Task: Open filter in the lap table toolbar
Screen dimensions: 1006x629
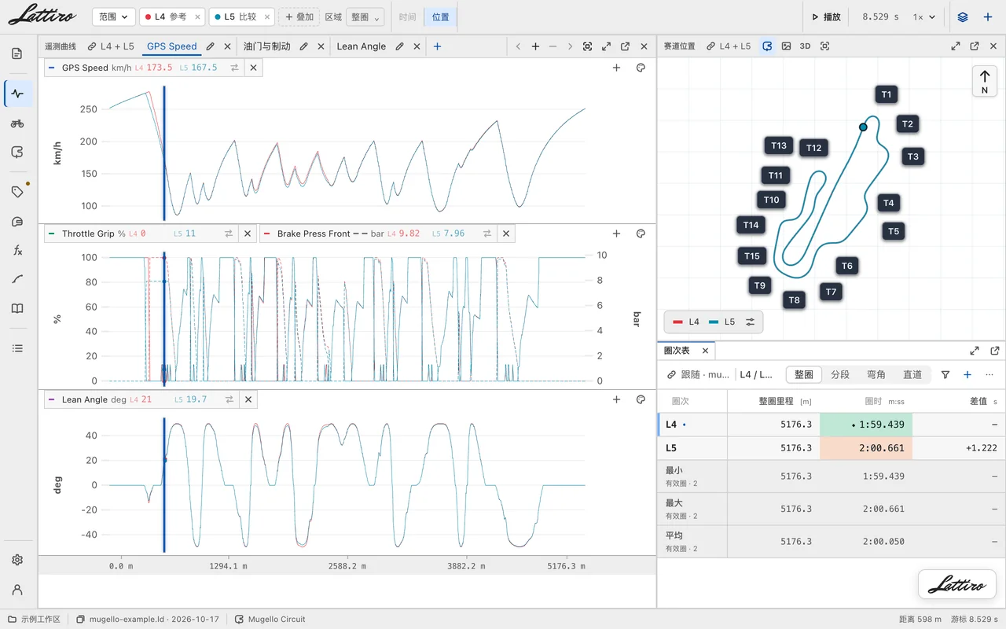Action: click(945, 375)
